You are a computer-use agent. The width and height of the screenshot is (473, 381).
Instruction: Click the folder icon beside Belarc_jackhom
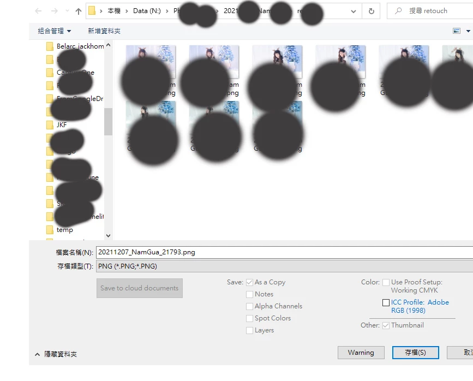(50, 46)
